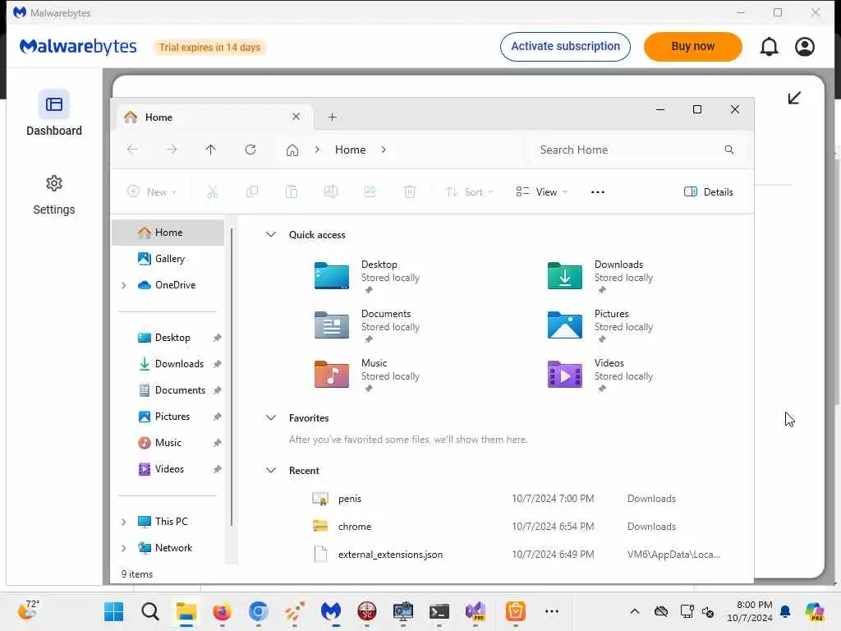This screenshot has width=841, height=631.
Task: Click the Cut scissors icon
Action: (x=213, y=192)
